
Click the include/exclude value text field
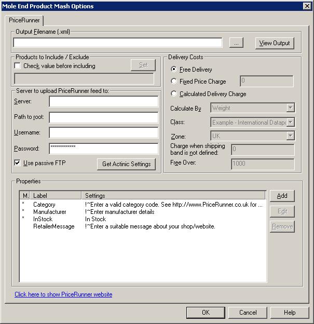[x=84, y=79]
